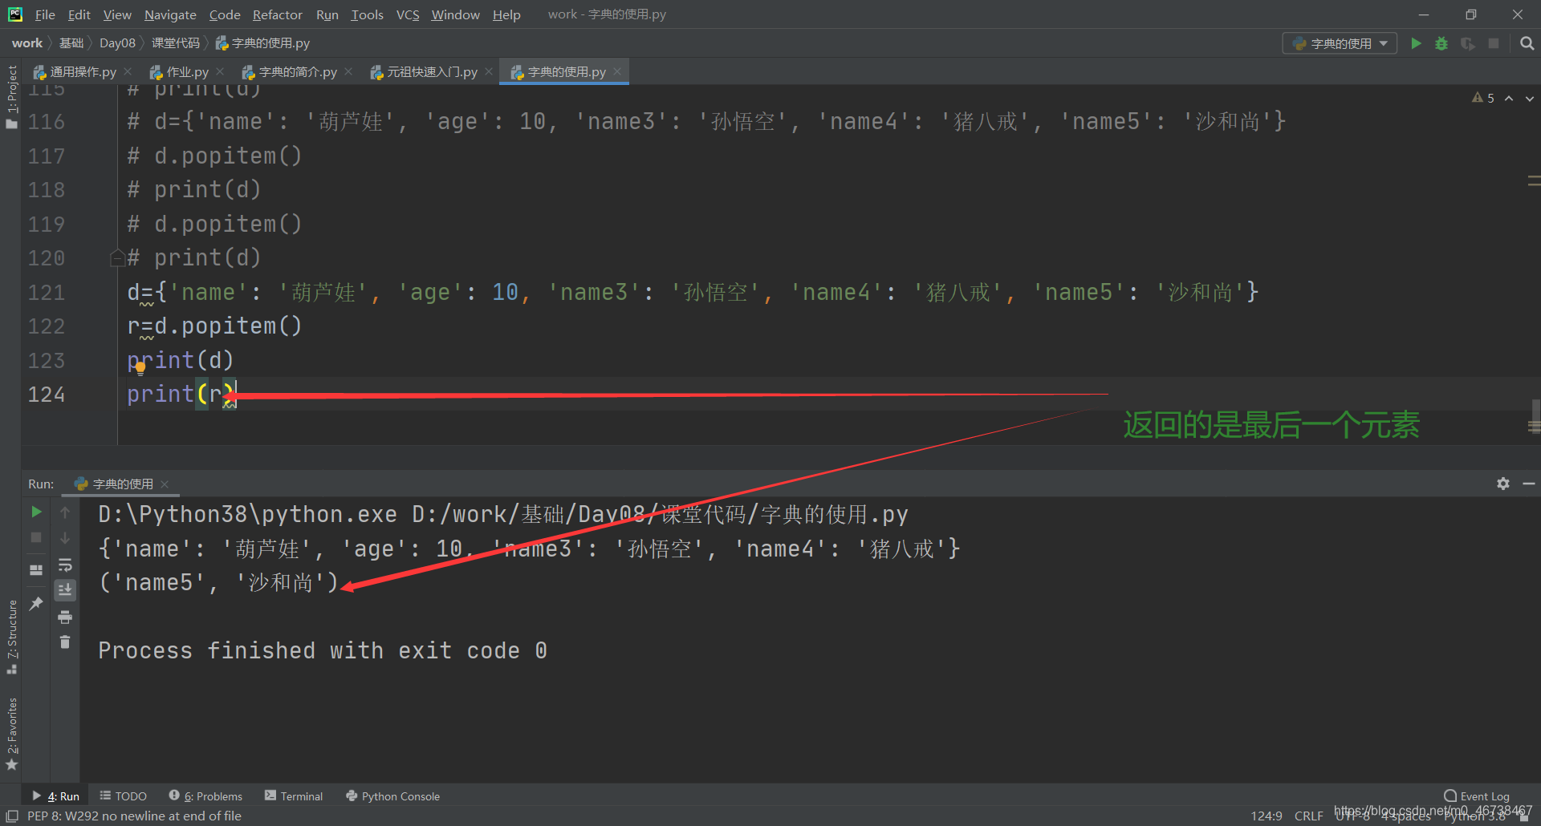Click the 课堂代码 breadcrumb
Viewport: 1541px width, 826px height.
[176, 43]
